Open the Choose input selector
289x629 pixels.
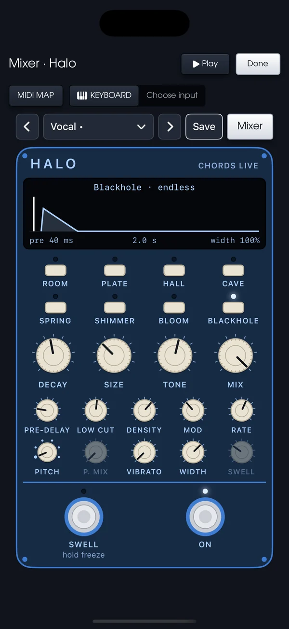pyautogui.click(x=172, y=95)
